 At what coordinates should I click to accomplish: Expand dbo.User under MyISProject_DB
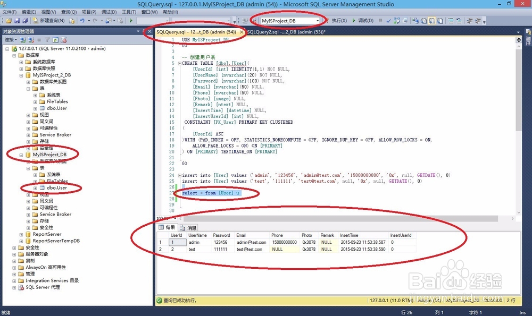tap(35, 188)
